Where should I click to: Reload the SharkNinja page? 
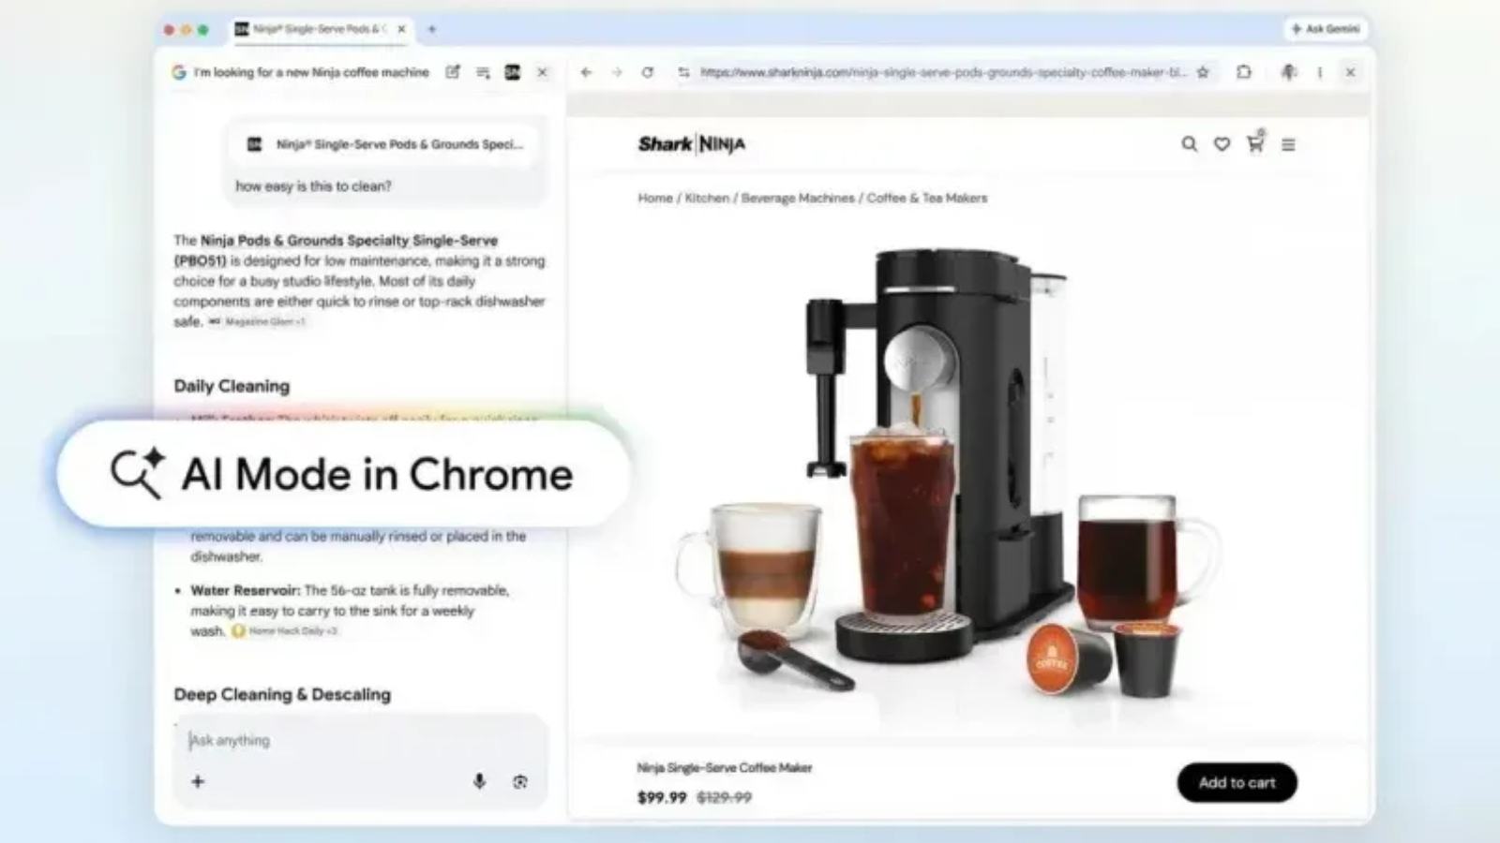(x=648, y=72)
